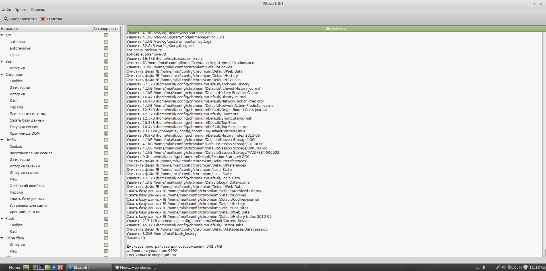Screen dimensions: 546x271
Task: Collapse the Bash group
Action: 2,61
